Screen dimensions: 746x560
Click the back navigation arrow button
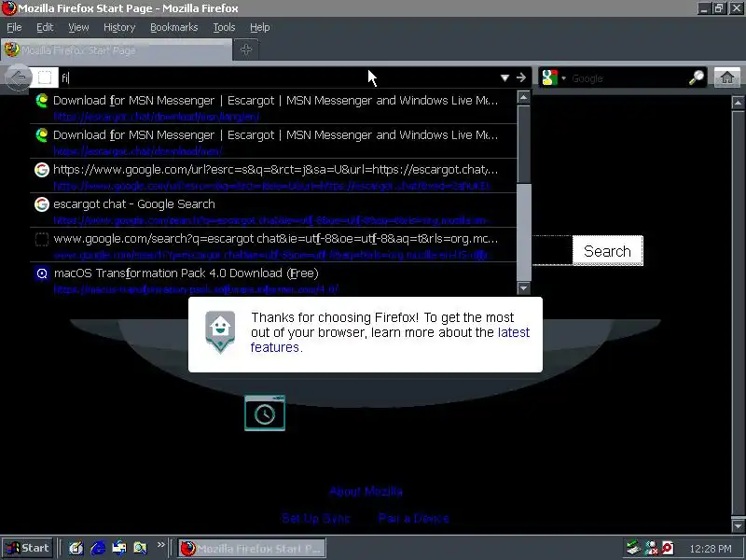point(18,77)
